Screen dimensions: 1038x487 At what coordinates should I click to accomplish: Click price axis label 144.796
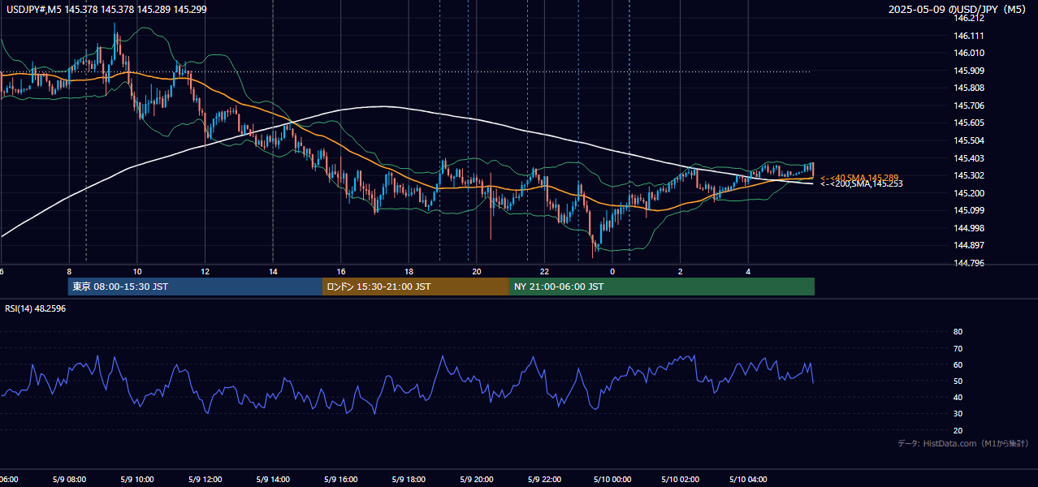click(x=969, y=263)
